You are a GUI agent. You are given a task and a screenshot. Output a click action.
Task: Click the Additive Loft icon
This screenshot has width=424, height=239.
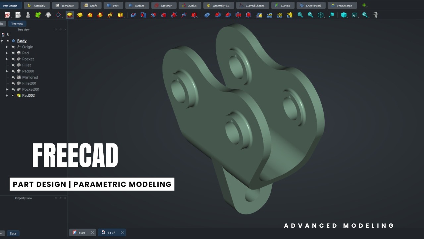(x=90, y=15)
